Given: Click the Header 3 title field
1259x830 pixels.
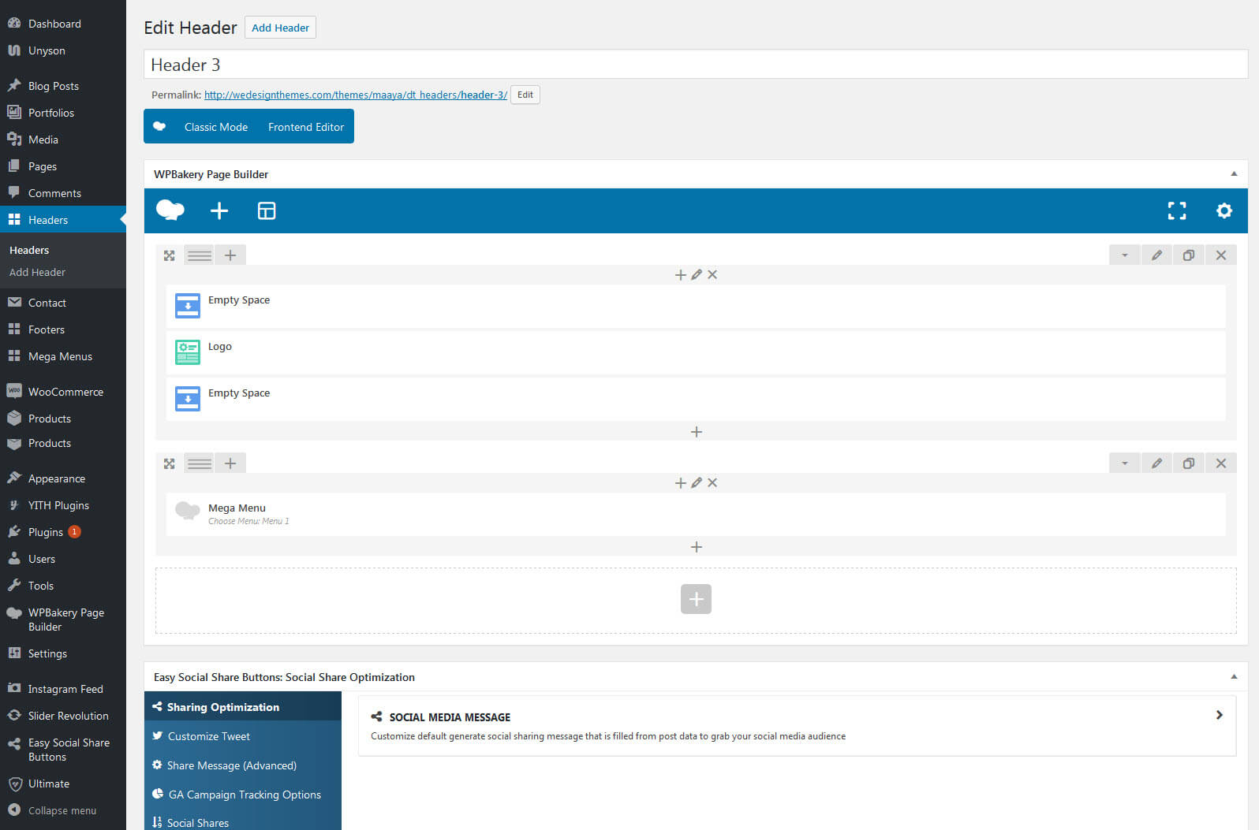Looking at the screenshot, I should tap(694, 65).
